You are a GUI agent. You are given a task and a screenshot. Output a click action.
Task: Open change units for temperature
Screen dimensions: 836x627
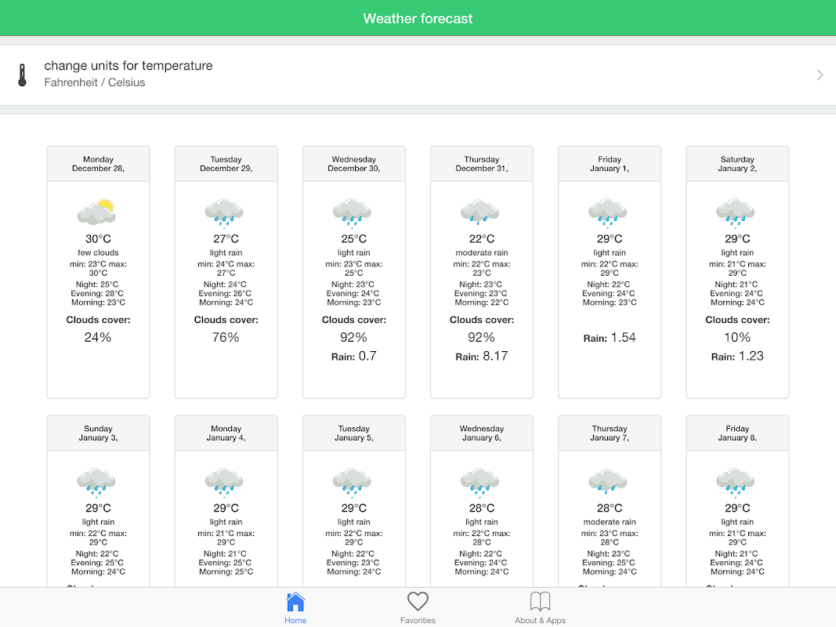(418, 74)
